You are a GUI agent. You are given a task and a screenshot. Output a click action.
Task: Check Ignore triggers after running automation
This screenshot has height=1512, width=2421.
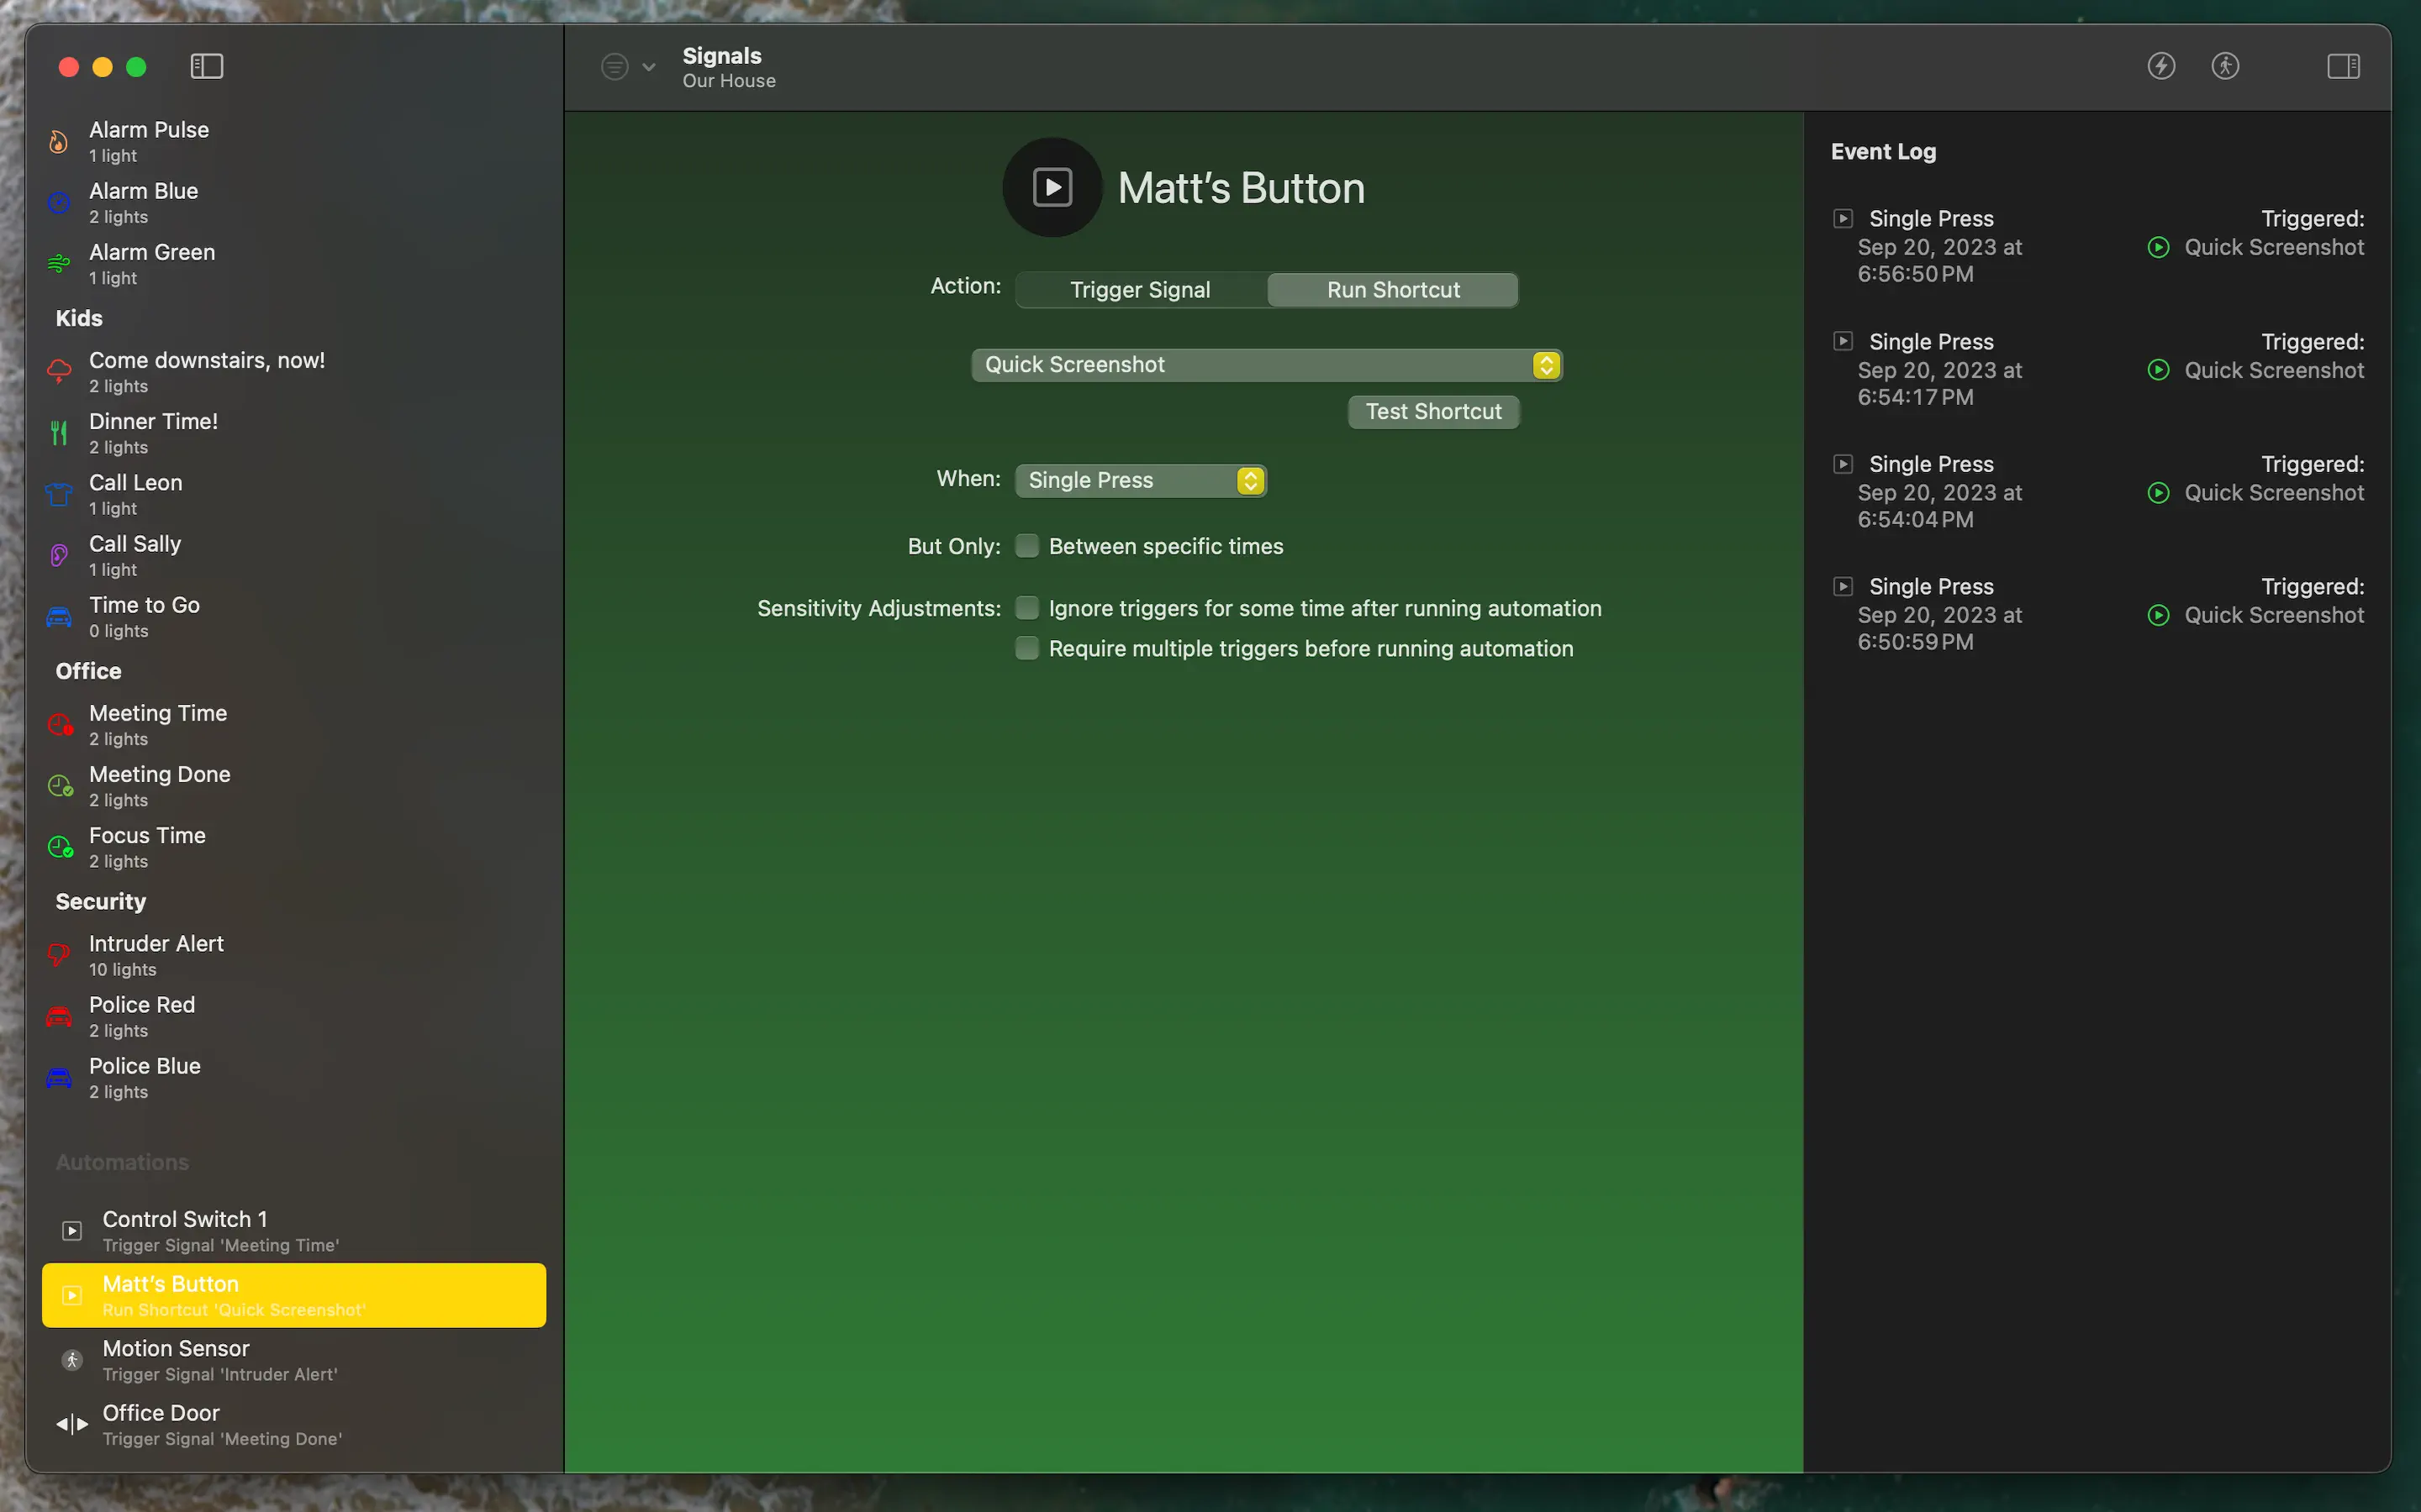[x=1026, y=608]
